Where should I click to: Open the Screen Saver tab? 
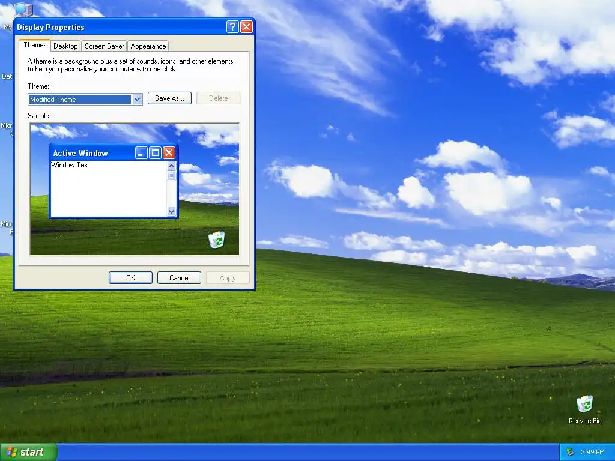104,46
